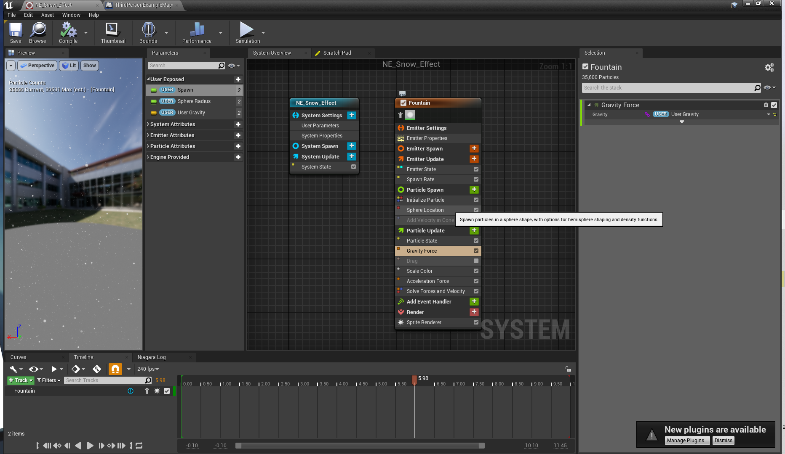
Task: Open the Window menu
Action: (71, 15)
